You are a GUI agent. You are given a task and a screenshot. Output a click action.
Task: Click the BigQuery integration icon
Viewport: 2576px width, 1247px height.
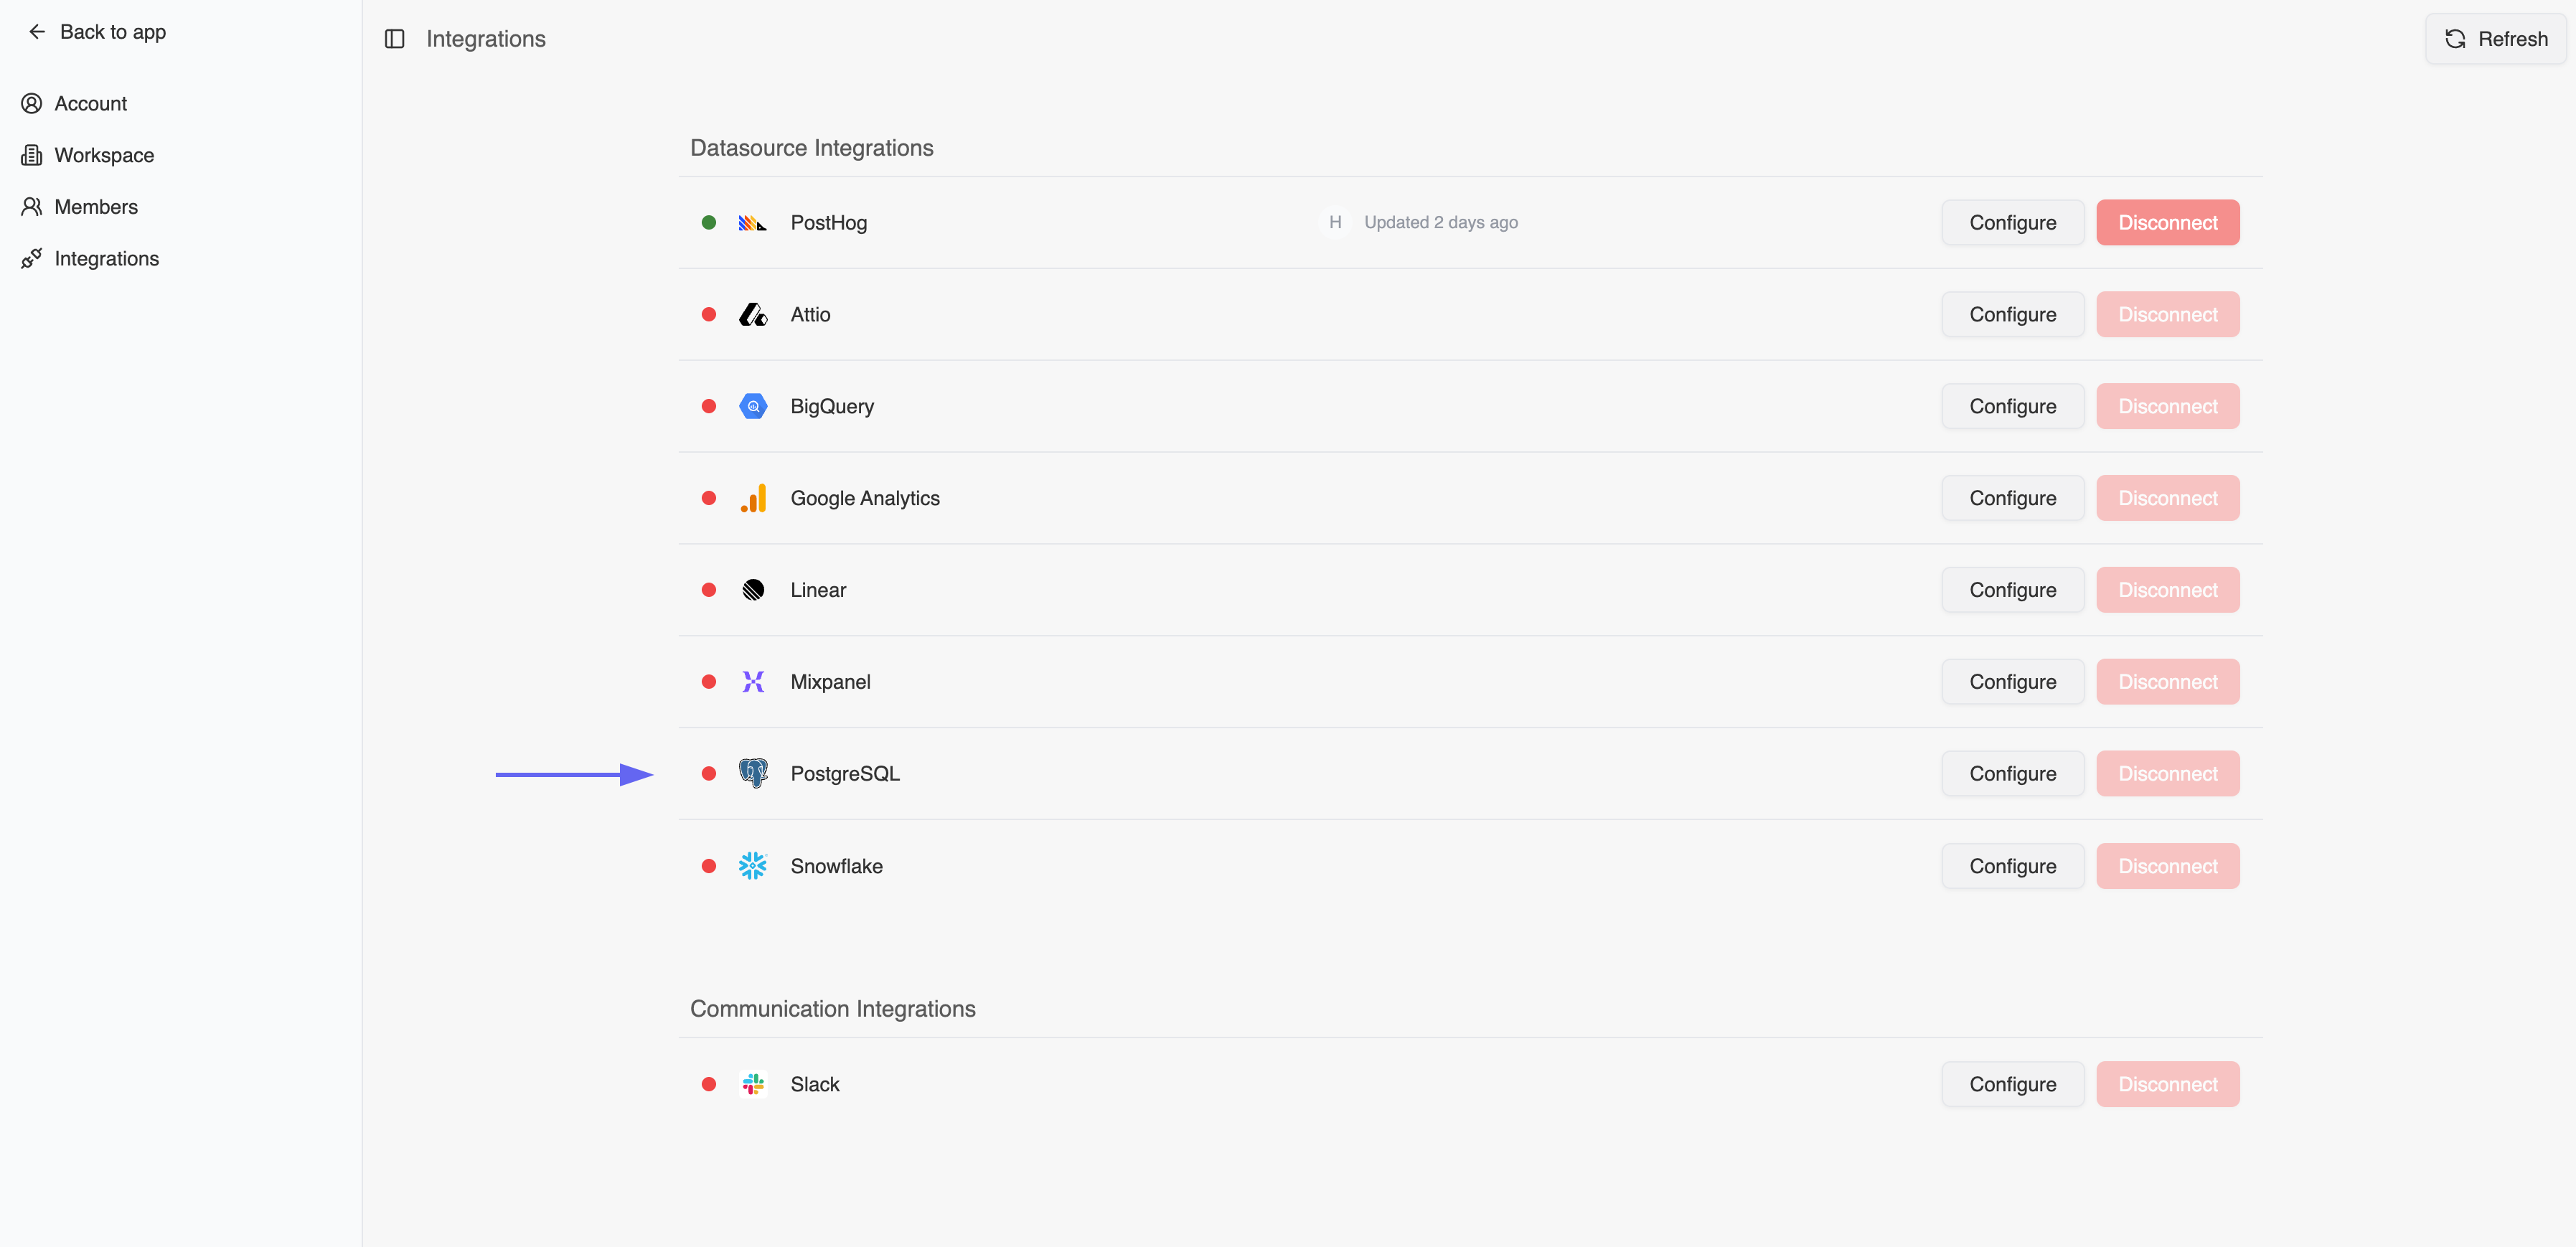[x=752, y=406]
